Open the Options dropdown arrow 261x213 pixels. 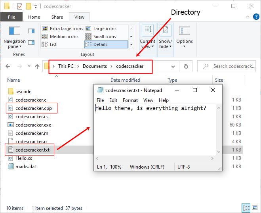(184, 46)
